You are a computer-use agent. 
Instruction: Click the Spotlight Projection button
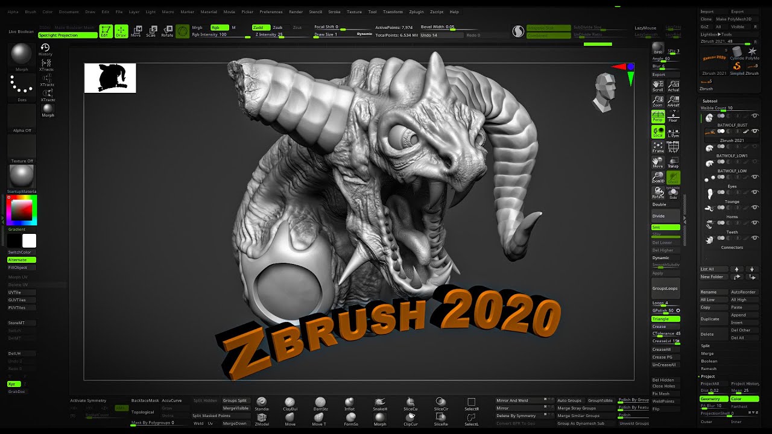(x=68, y=35)
